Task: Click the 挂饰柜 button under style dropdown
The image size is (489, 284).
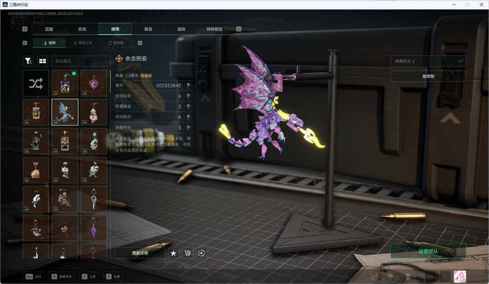Action: tap(428, 76)
